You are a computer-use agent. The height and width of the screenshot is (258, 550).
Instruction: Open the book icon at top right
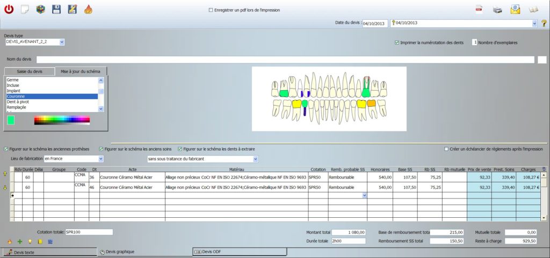(533, 10)
